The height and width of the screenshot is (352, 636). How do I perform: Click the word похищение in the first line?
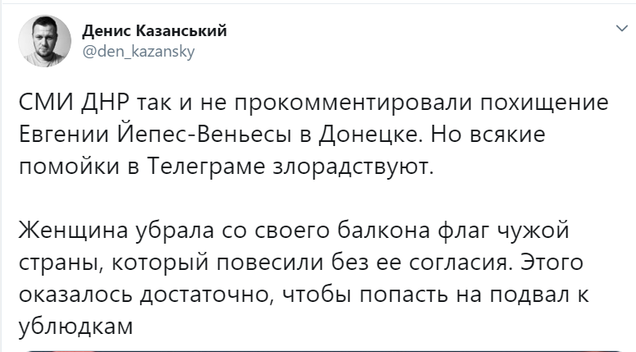(544, 103)
